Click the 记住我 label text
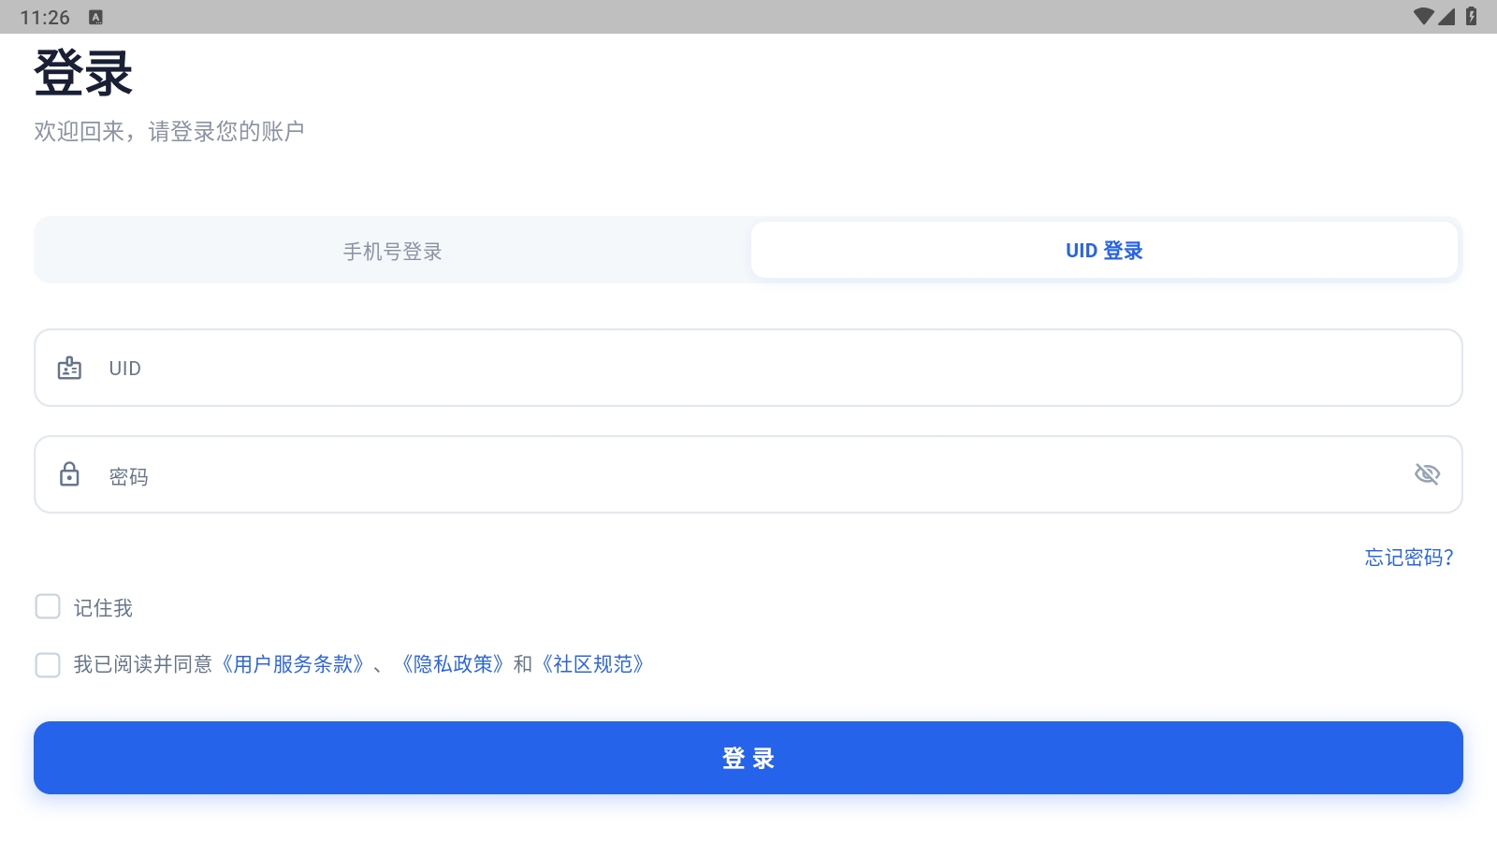The image size is (1497, 842). 103,608
